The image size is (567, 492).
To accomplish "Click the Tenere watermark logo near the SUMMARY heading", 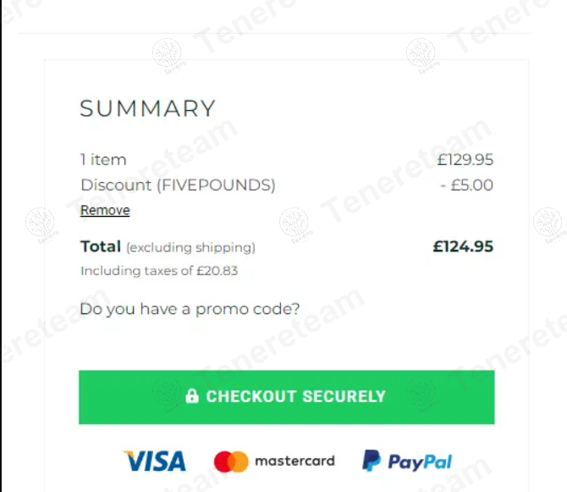I will click(167, 54).
